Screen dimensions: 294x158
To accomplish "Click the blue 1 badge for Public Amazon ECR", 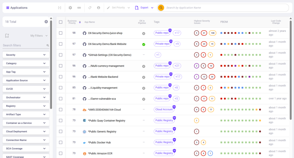I will coord(210,153).
